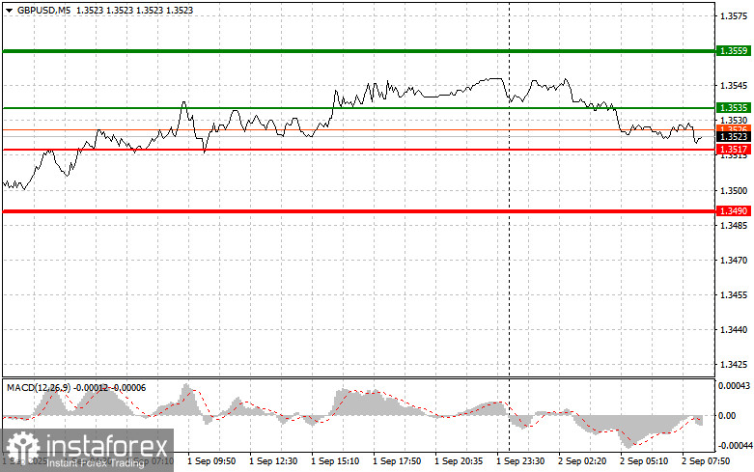Click the 1.3575 price axis value
Viewport: 754px width, 472px height.
click(734, 16)
